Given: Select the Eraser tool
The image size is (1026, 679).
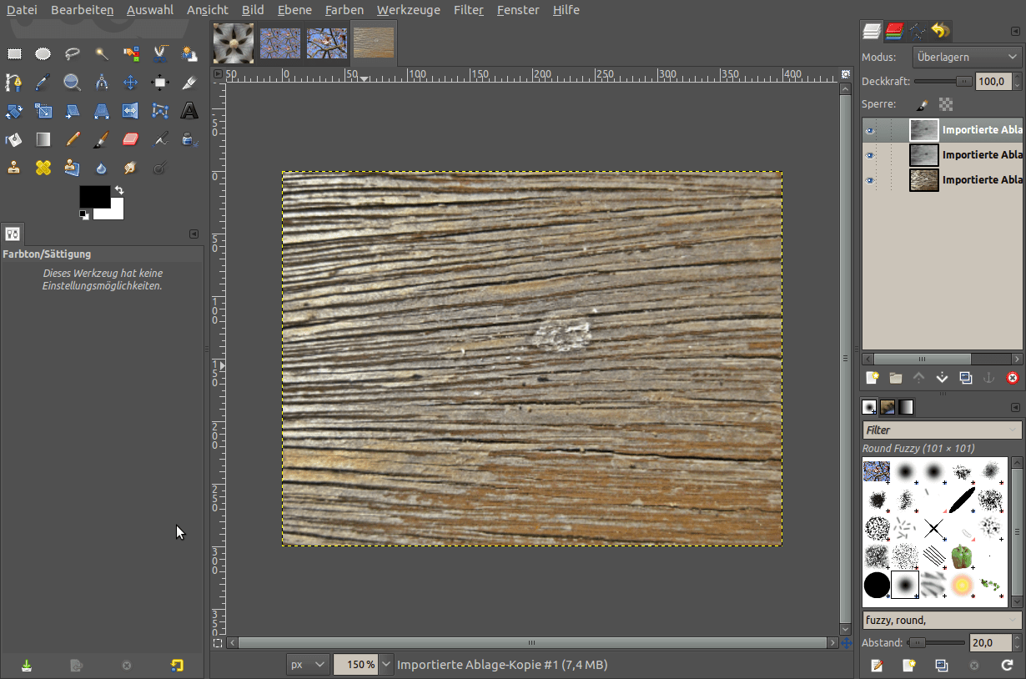Looking at the screenshot, I should click(130, 138).
